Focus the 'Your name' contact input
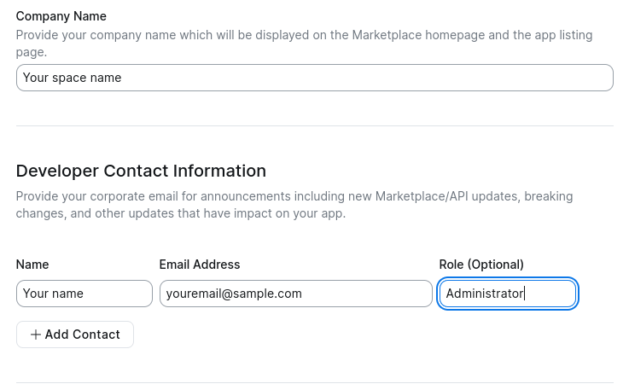Image resolution: width=629 pixels, height=384 pixels. pyautogui.click(x=84, y=294)
